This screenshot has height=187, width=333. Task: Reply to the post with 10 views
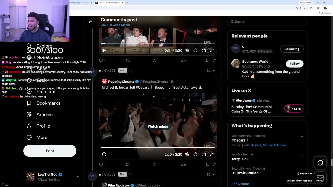102,61
